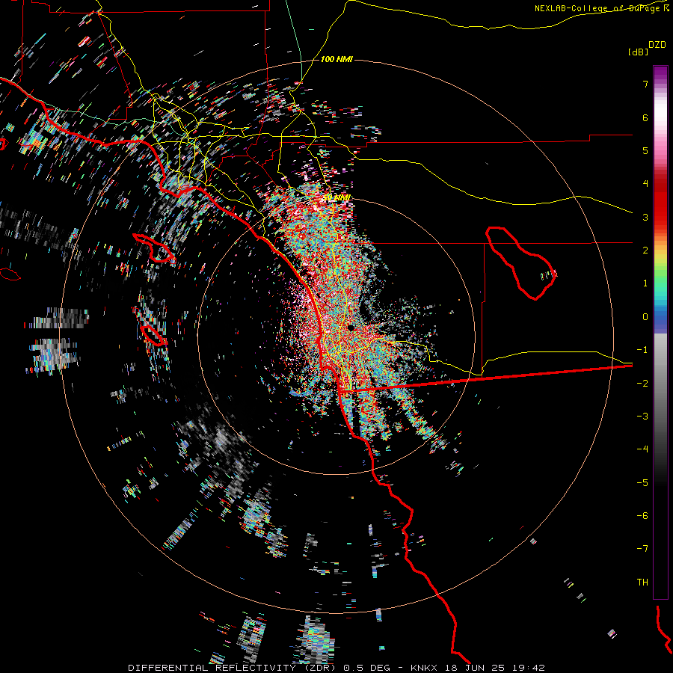Click the [dB] units label
The image size is (673, 673).
pos(638,52)
